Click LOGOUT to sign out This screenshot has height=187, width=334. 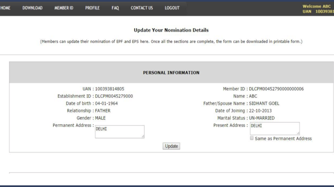pos(172,9)
